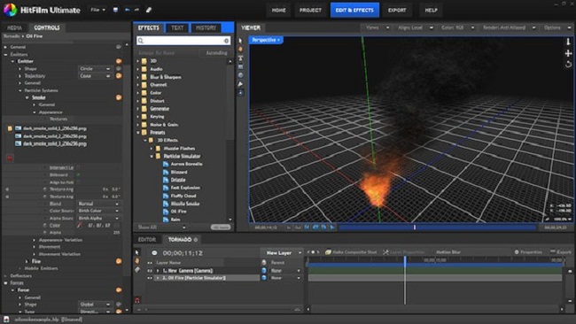Switch to the EDITOR timeline tab
Image resolution: width=576 pixels, height=324 pixels.
147,240
